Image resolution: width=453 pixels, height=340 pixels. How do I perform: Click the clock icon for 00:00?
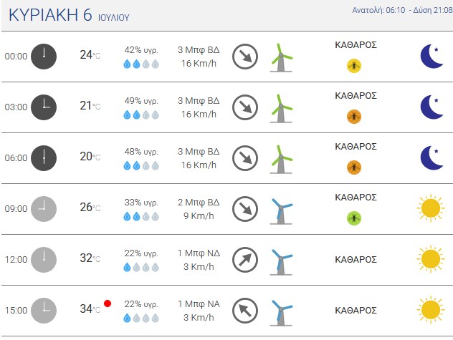click(x=44, y=57)
